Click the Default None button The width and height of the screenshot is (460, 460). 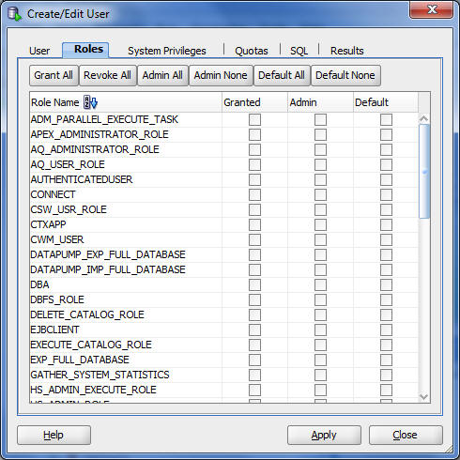(x=345, y=75)
